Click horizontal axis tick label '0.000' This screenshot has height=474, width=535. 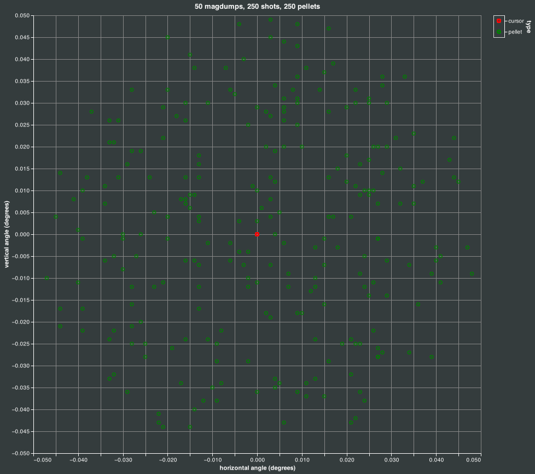point(257,460)
